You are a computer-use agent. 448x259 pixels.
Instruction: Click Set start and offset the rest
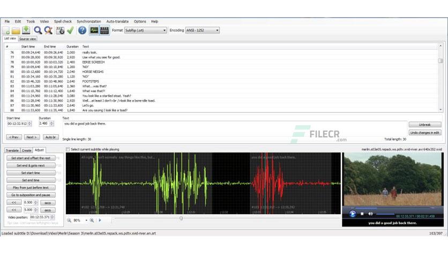pos(31,158)
